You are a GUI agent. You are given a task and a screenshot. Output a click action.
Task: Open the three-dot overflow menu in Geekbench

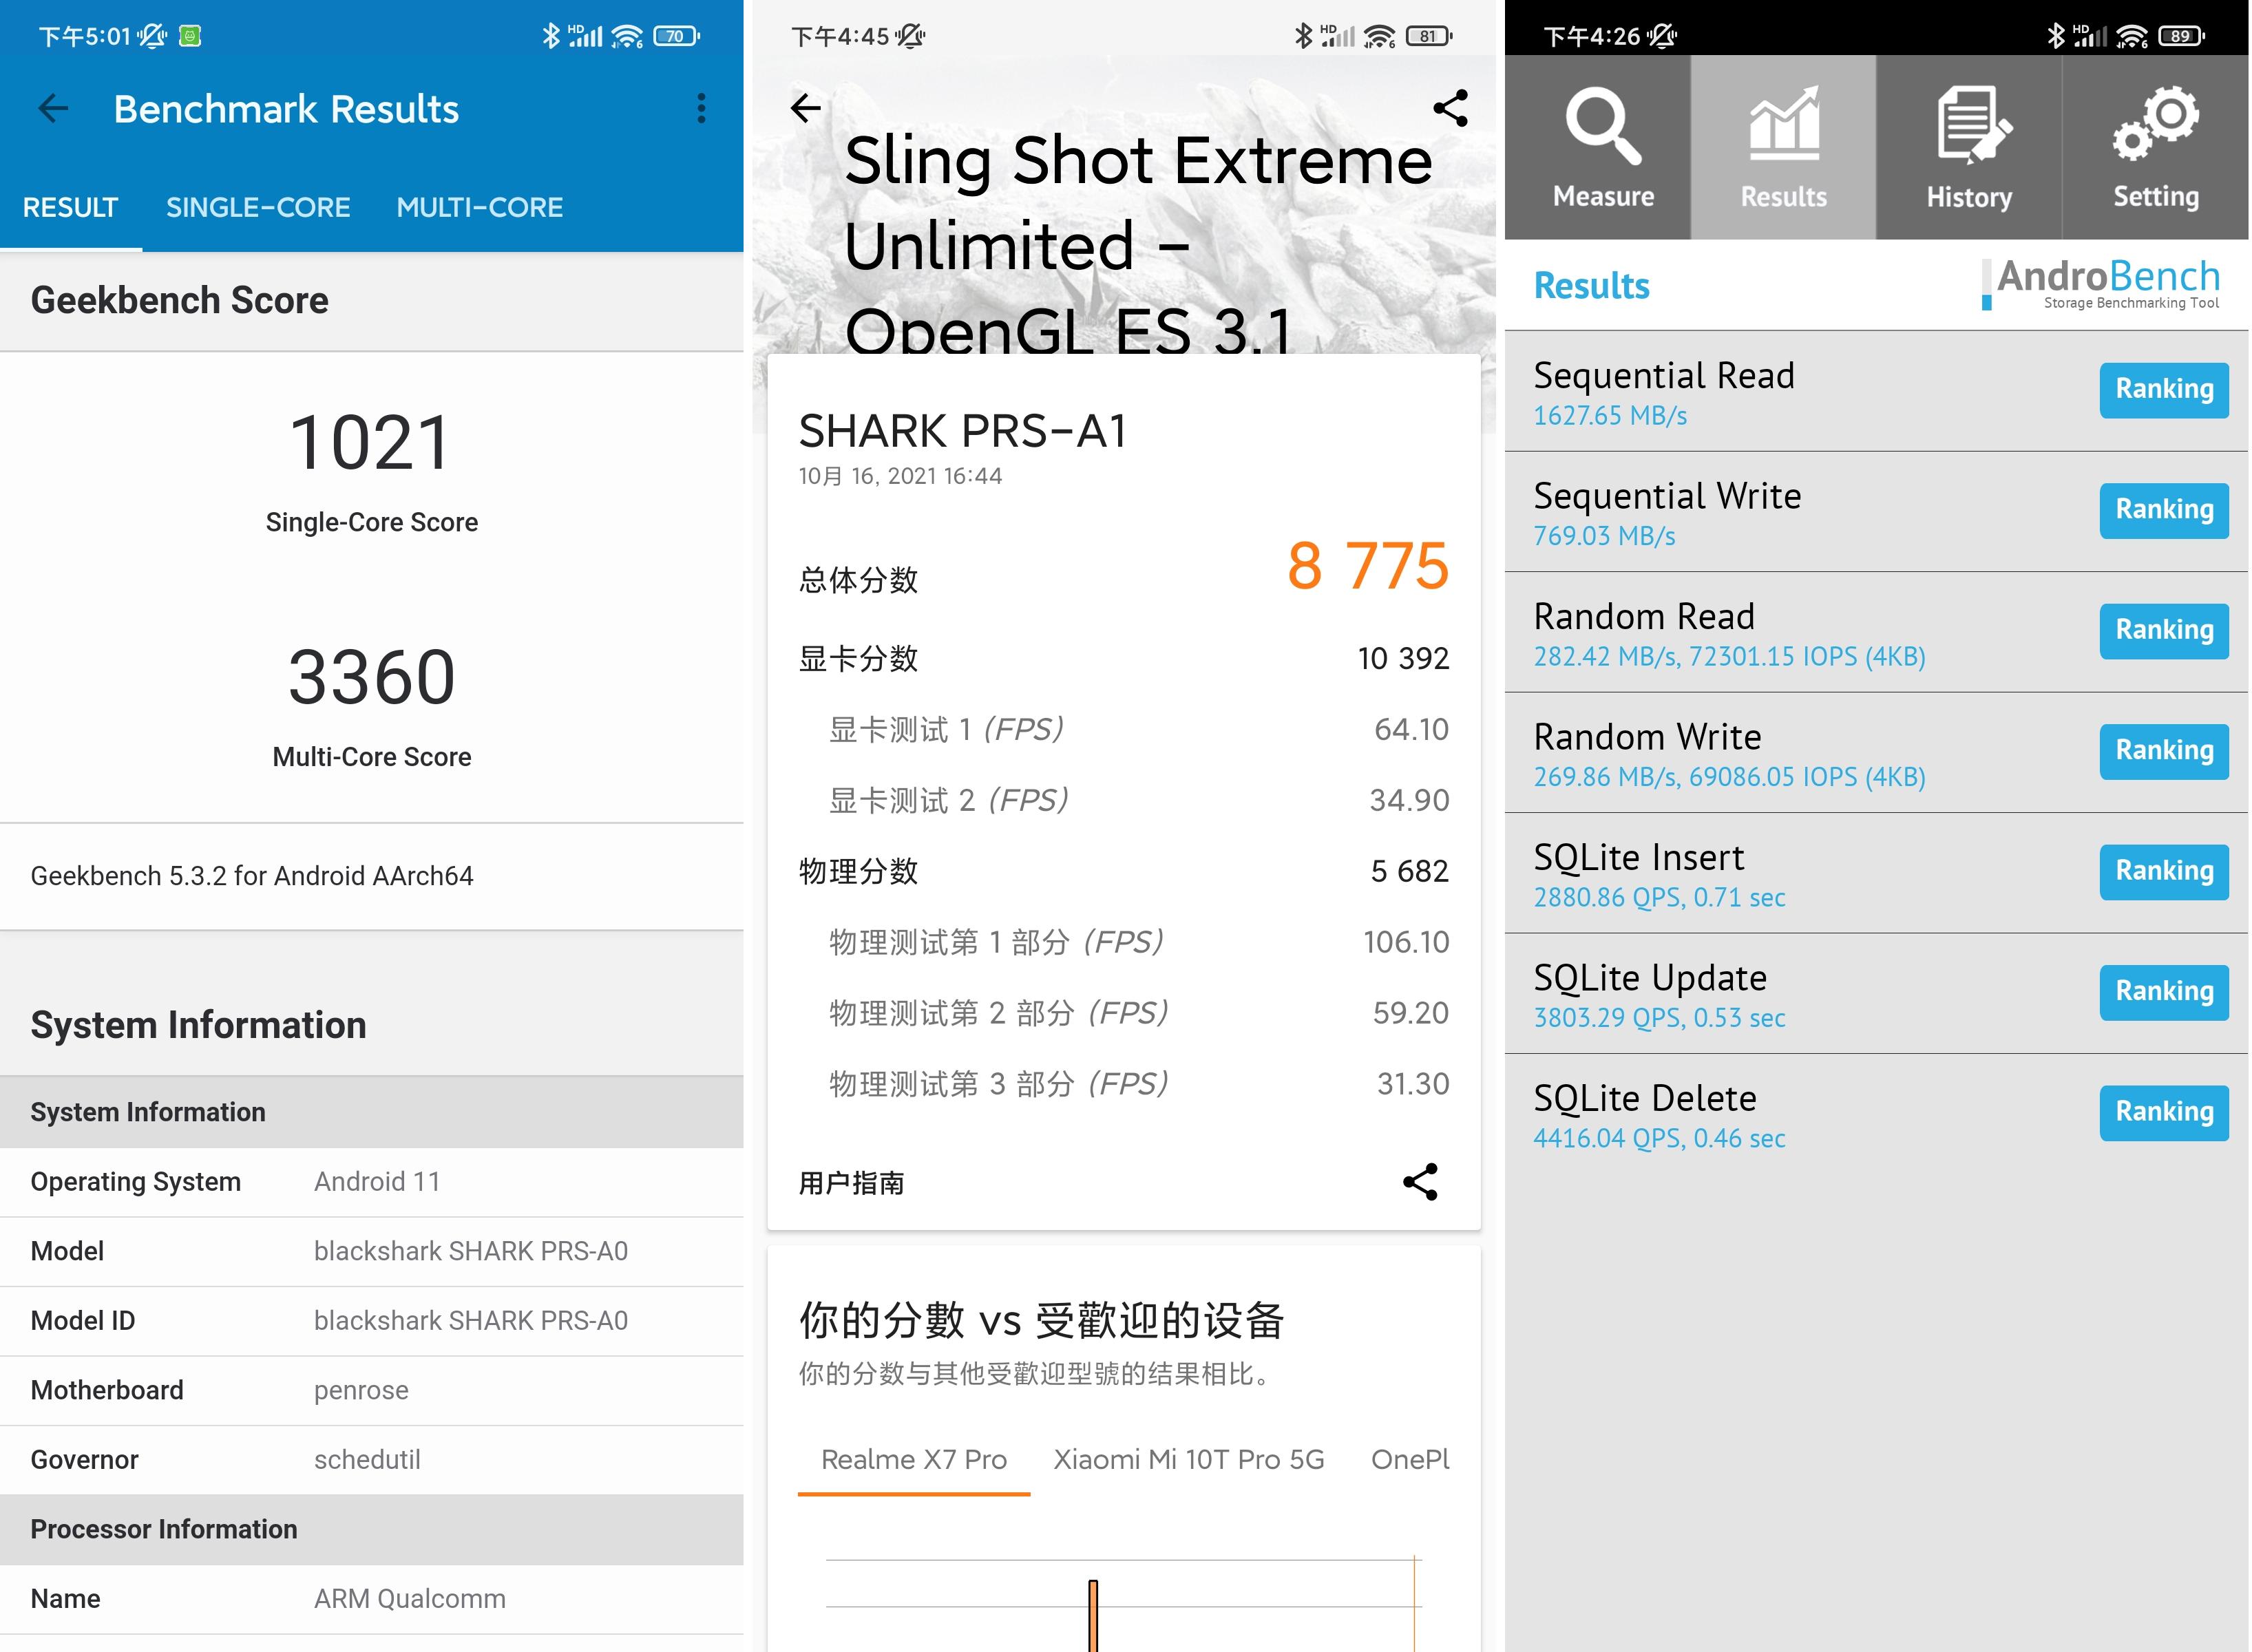point(701,108)
